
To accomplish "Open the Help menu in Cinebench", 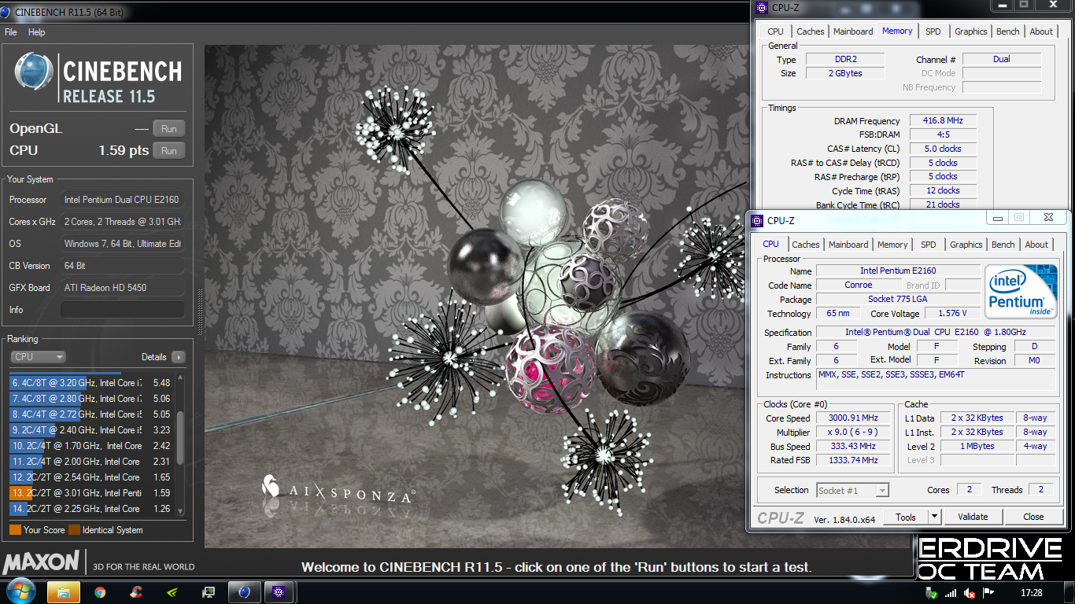I will coord(37,32).
